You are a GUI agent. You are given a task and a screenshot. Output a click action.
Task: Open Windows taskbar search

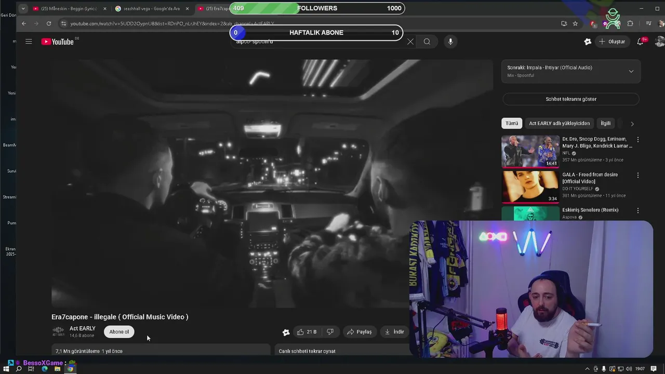(x=19, y=369)
